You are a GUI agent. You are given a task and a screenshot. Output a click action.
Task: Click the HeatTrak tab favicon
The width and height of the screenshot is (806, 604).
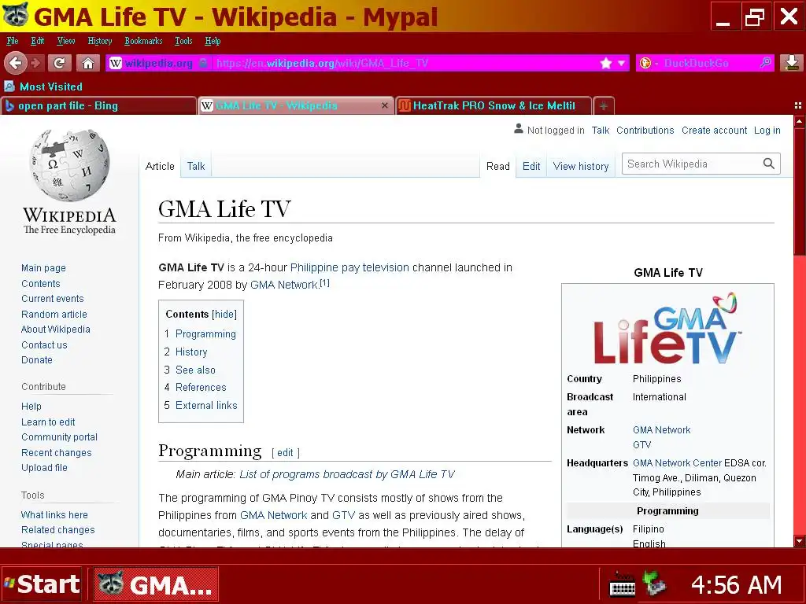coord(405,106)
